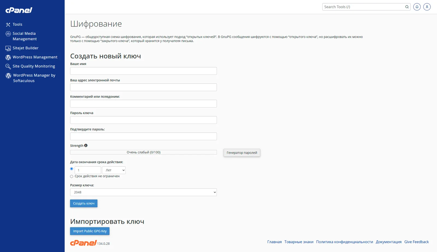Focus the 'Ваше имя' input field
The height and width of the screenshot is (252, 437).
click(x=143, y=71)
